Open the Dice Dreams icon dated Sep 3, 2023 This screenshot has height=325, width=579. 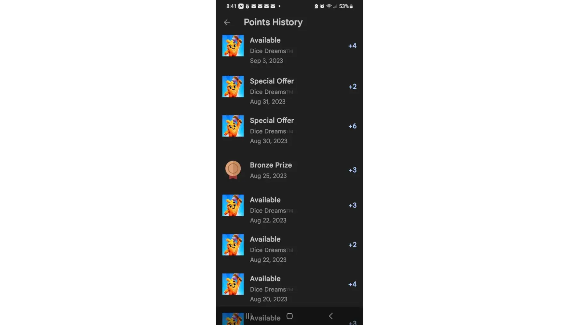tap(233, 45)
